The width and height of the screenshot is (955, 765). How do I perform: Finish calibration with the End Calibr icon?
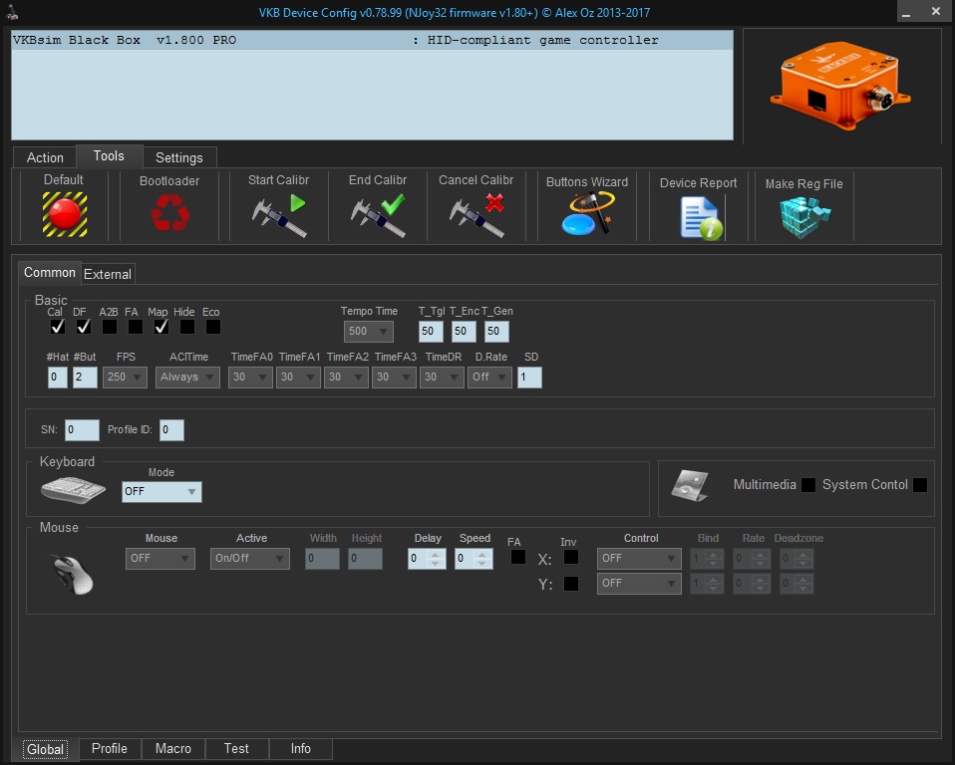(378, 215)
